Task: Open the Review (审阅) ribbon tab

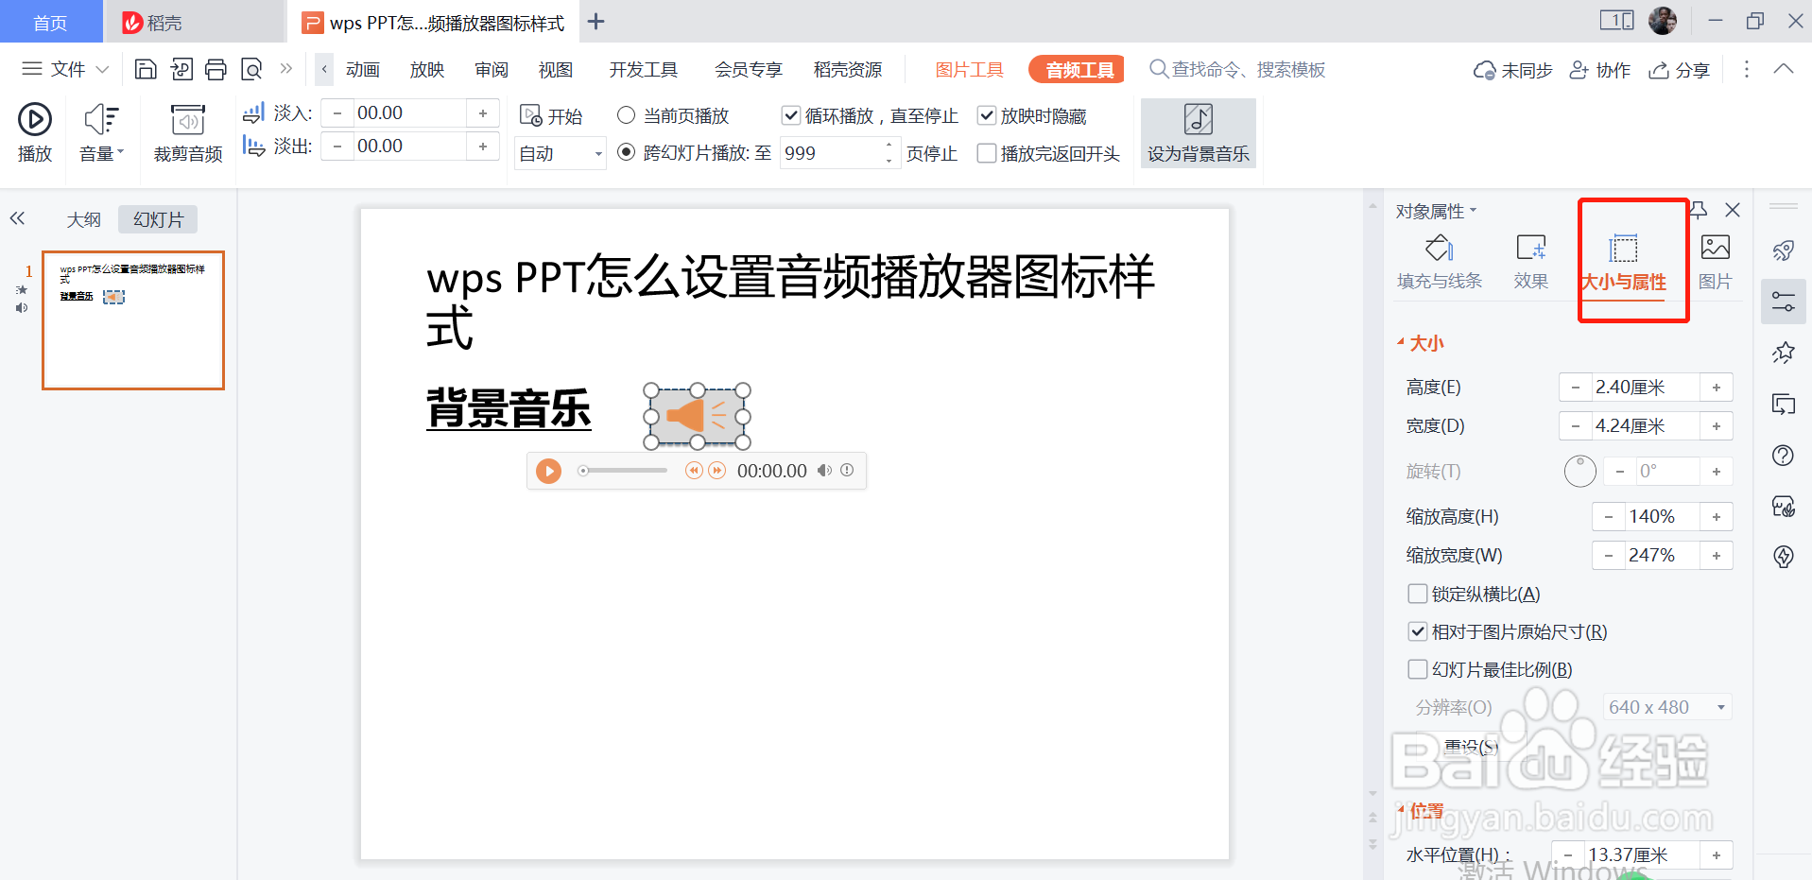Action: pos(492,70)
